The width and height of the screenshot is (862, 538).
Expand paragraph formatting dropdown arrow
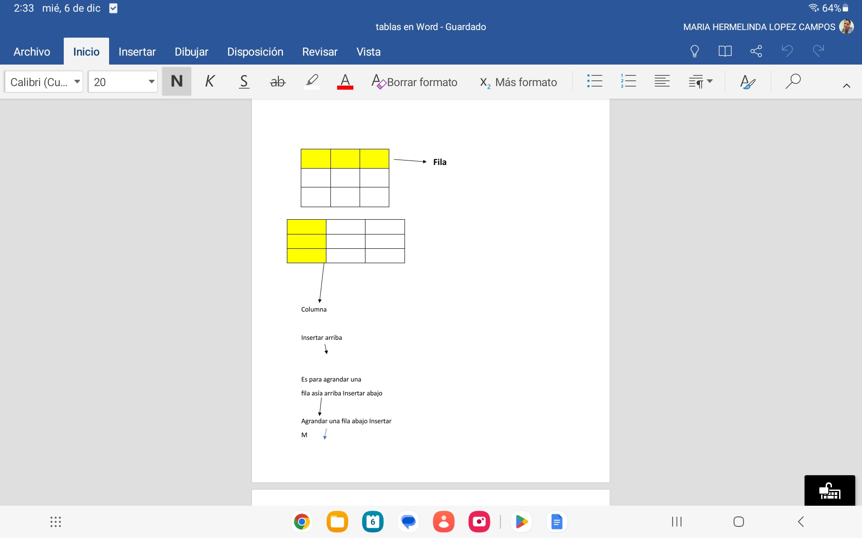[710, 82]
